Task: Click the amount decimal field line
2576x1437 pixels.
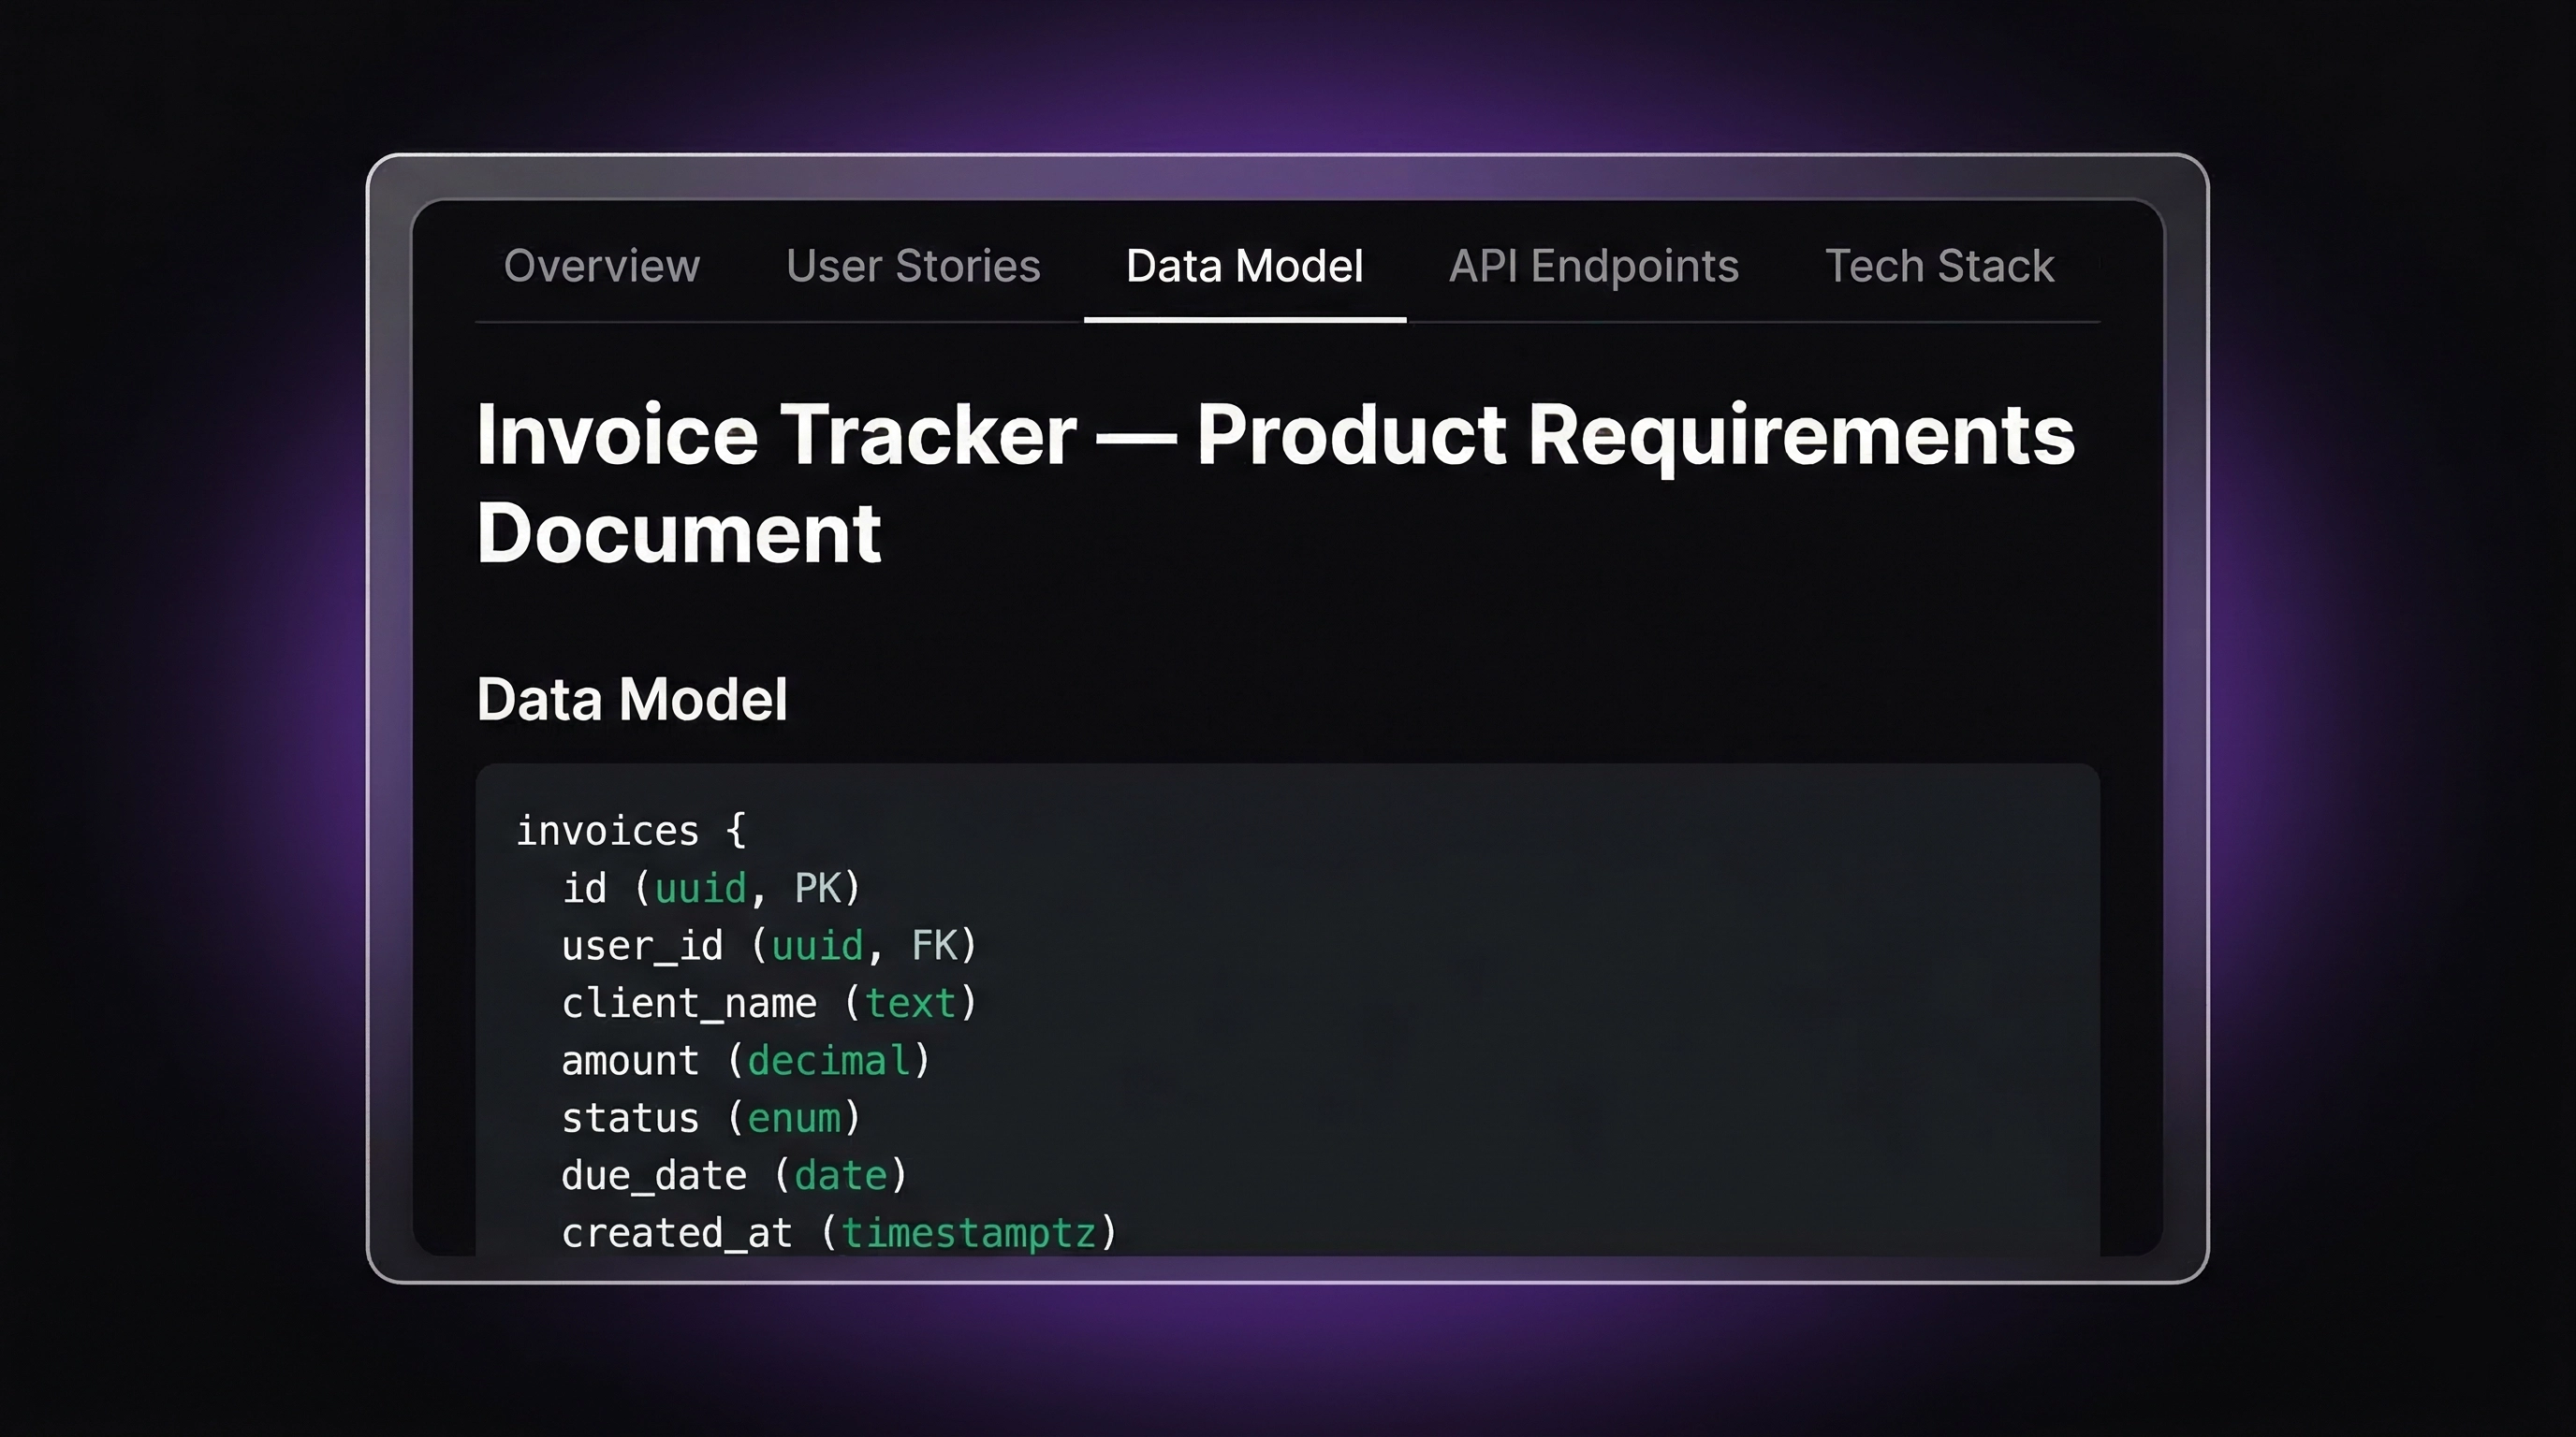Action: point(745,1060)
